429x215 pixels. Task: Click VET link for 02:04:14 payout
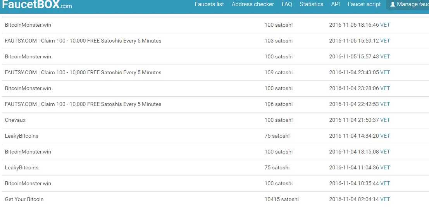(x=385, y=199)
